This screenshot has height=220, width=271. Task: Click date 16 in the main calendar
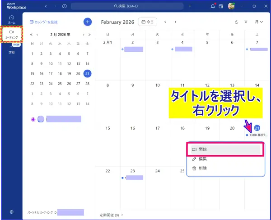click(x=132, y=128)
